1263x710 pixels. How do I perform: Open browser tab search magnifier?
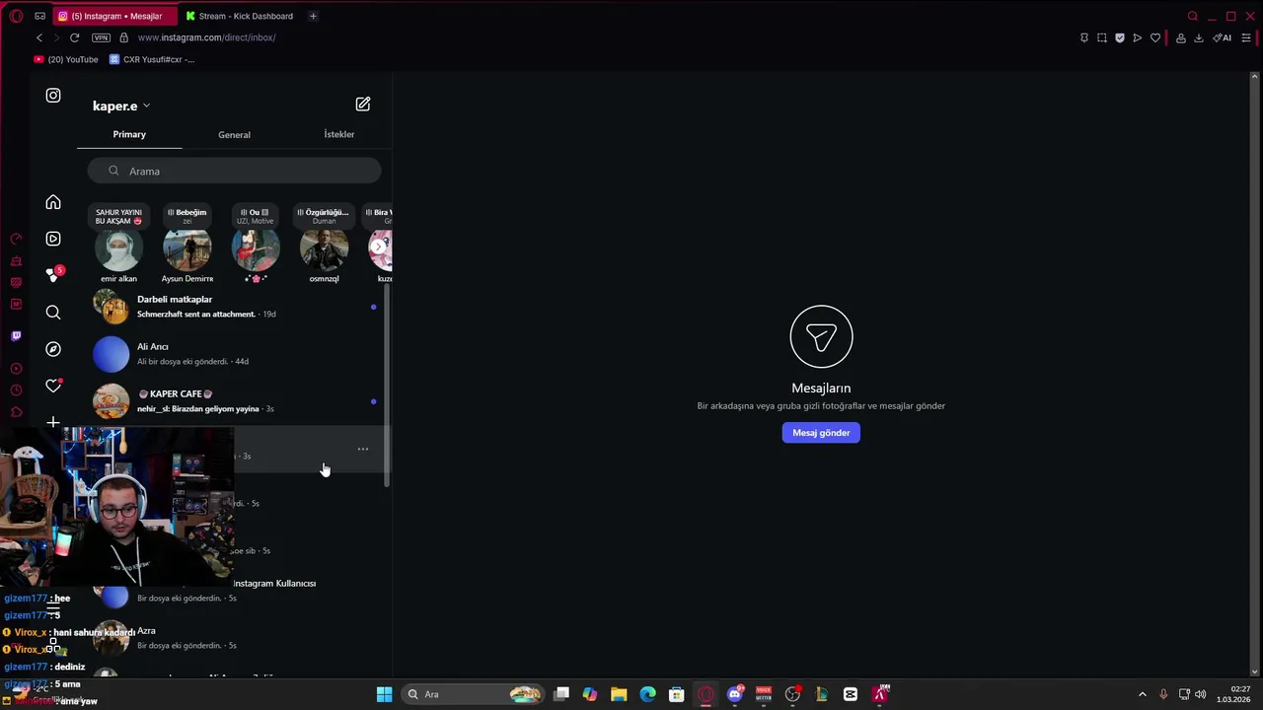[x=1193, y=16]
